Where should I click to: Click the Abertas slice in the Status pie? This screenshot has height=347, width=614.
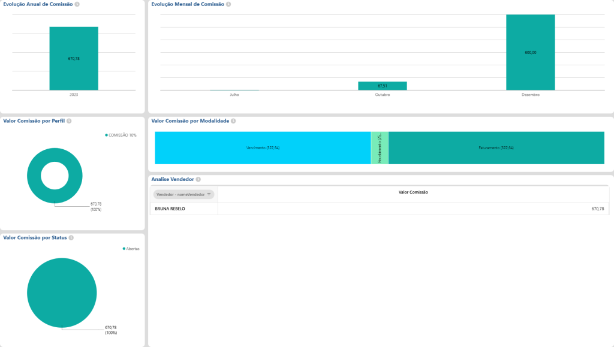[x=61, y=292]
